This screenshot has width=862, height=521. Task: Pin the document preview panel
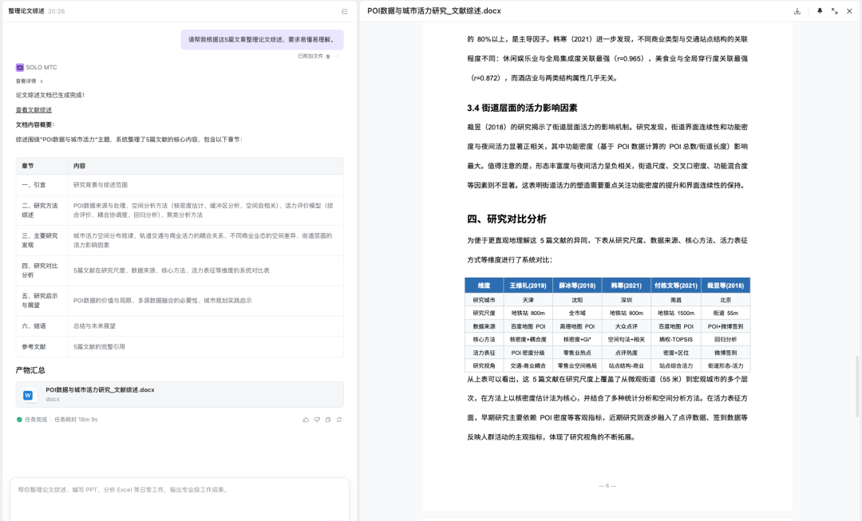(x=820, y=11)
